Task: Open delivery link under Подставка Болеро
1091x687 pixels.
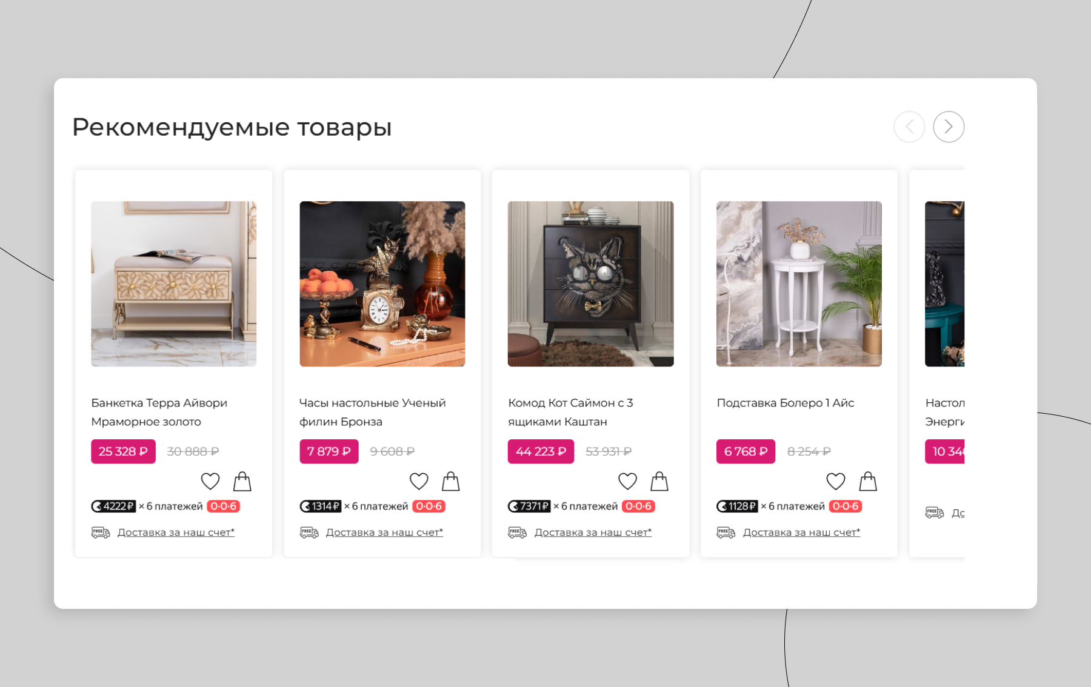Action: coord(801,533)
